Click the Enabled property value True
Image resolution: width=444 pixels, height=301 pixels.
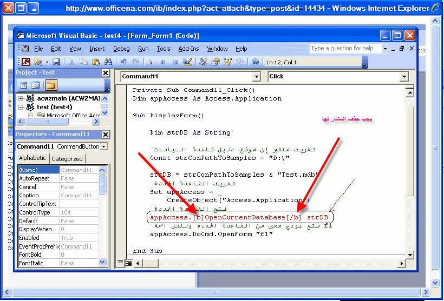tap(79, 238)
